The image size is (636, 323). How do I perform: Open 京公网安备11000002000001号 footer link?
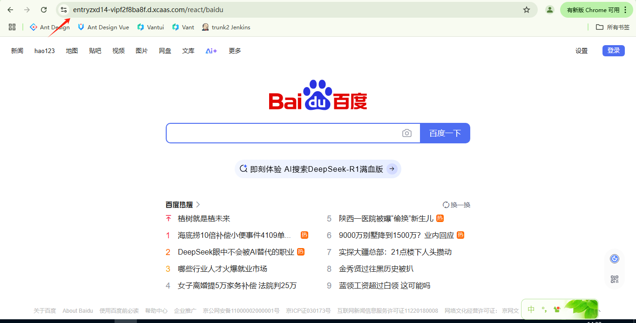tap(241, 311)
